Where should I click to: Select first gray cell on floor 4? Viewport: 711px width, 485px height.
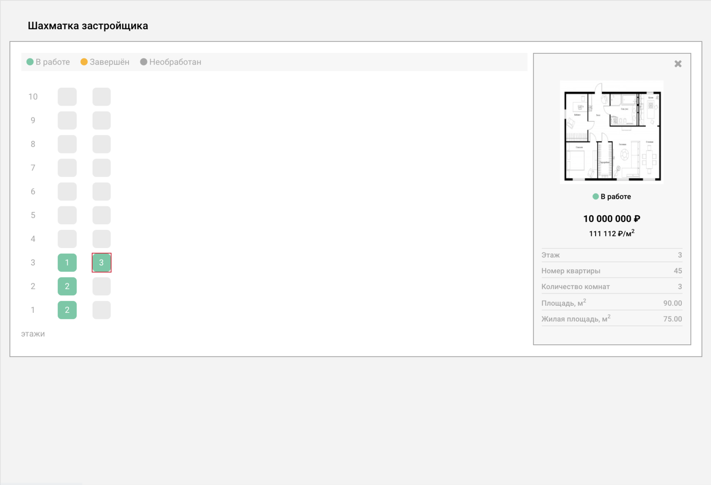(x=67, y=239)
